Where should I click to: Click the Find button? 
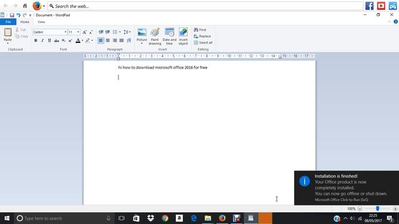tap(199, 30)
